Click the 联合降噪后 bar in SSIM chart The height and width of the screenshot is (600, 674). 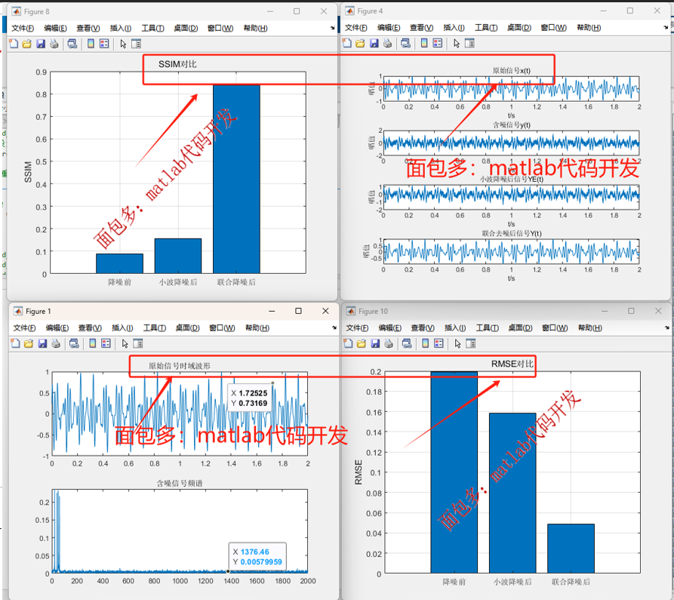click(236, 179)
